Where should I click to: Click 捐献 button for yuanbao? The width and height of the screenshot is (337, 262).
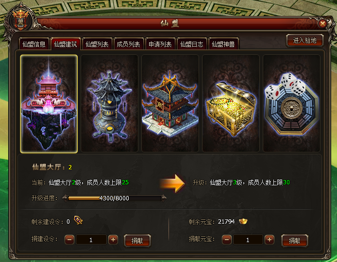(295, 241)
